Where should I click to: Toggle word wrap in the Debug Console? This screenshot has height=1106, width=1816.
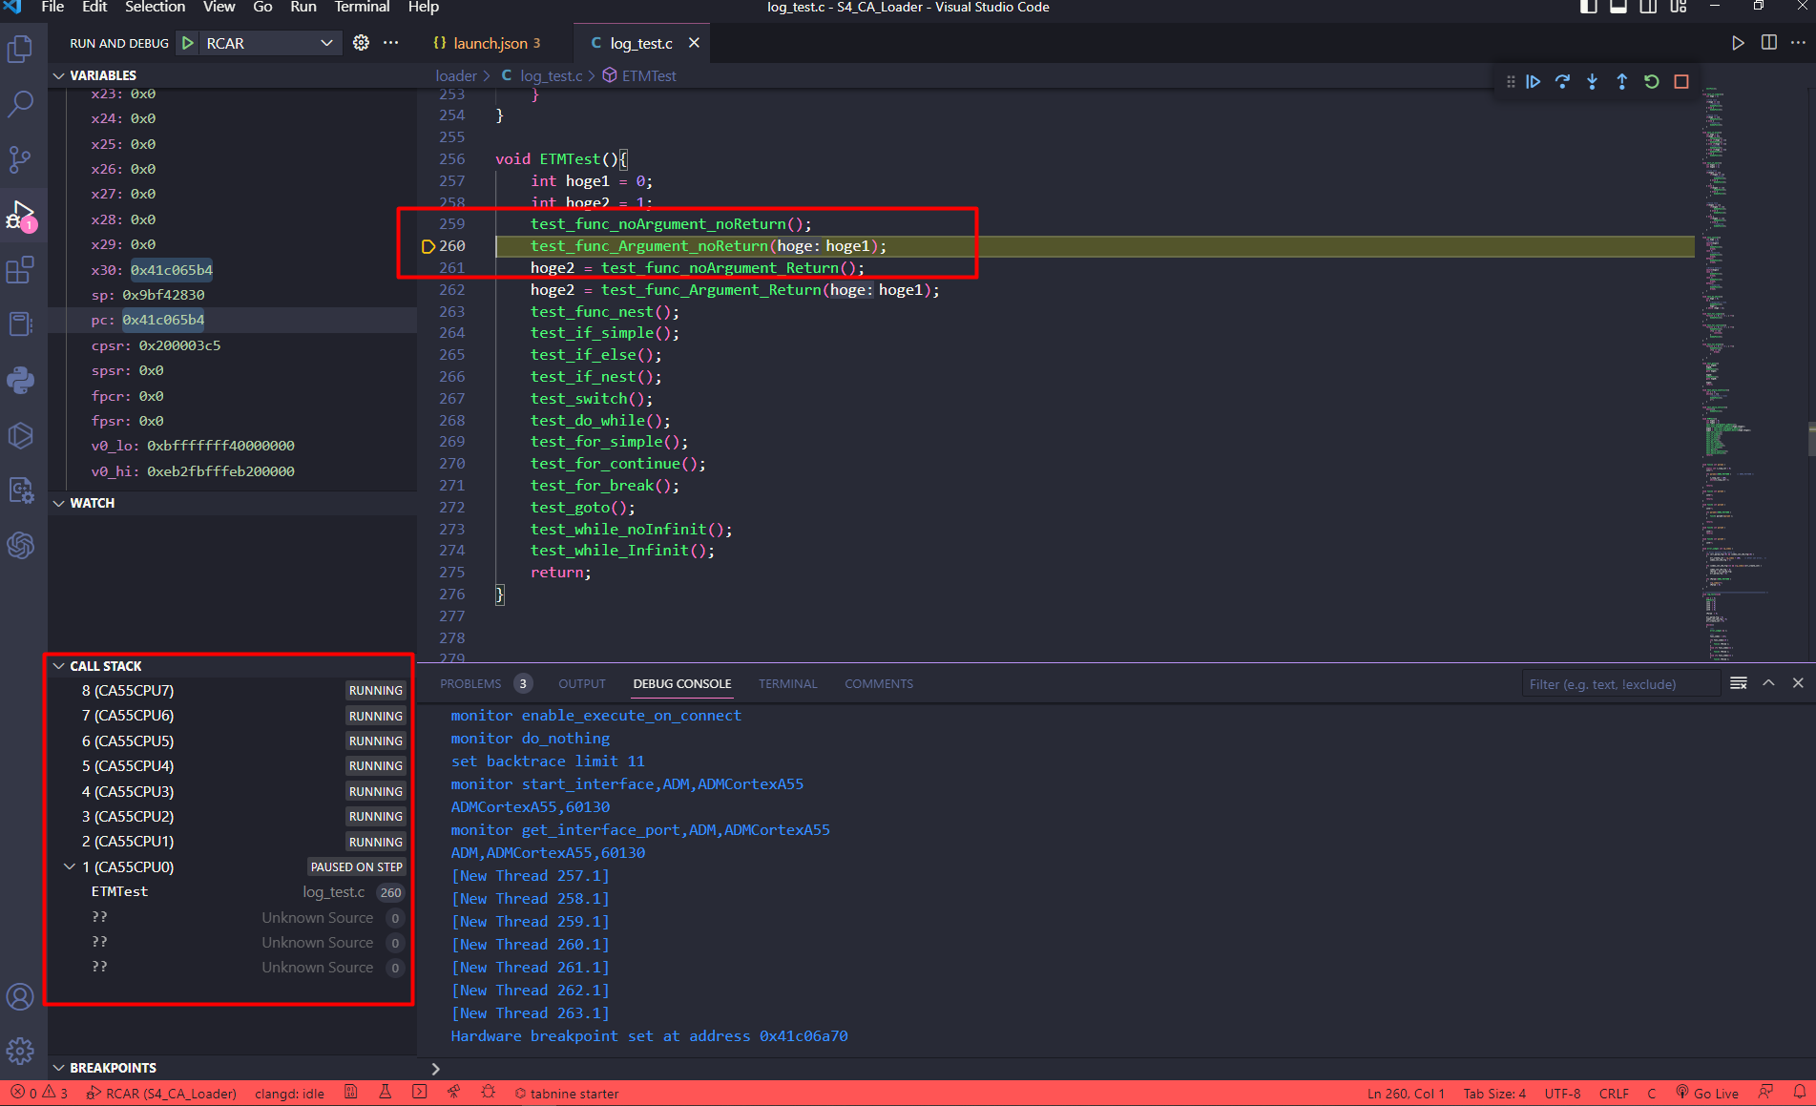pos(1738,683)
